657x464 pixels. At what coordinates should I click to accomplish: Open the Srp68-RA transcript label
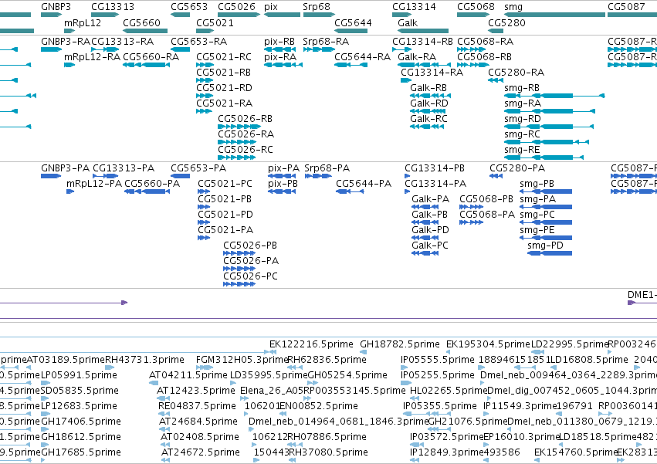click(326, 42)
